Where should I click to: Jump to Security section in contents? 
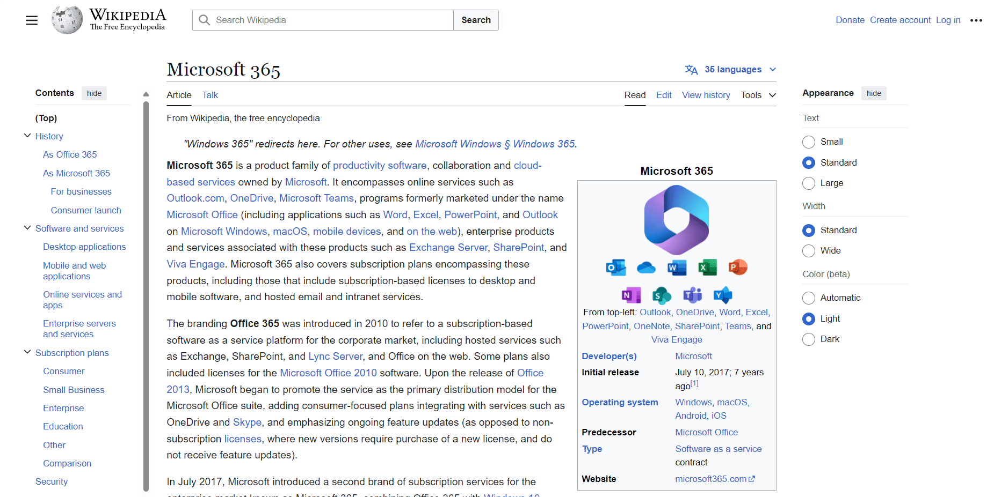pyautogui.click(x=52, y=481)
